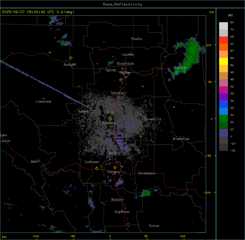
Task: Click the yellow V marker northwest of RockyMH
Action: click(x=50, y=52)
